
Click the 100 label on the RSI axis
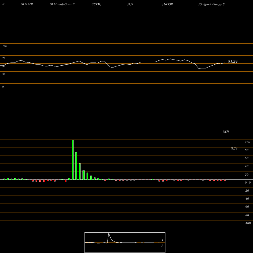pyautogui.click(x=4, y=46)
